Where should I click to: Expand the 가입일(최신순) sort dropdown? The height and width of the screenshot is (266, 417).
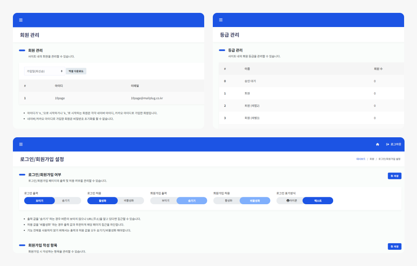[44, 71]
